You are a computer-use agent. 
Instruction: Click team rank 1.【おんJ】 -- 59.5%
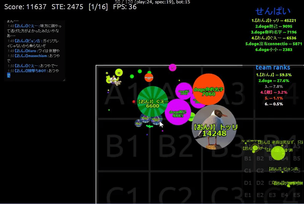tap(274, 75)
